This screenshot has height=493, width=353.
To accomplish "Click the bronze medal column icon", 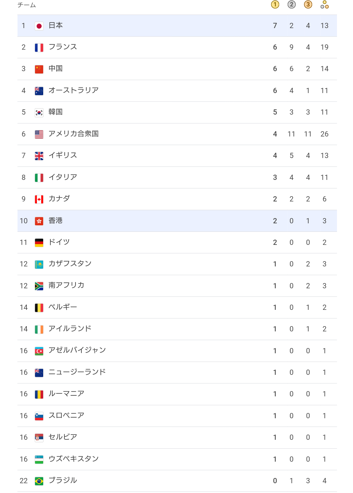I will pyautogui.click(x=308, y=5).
